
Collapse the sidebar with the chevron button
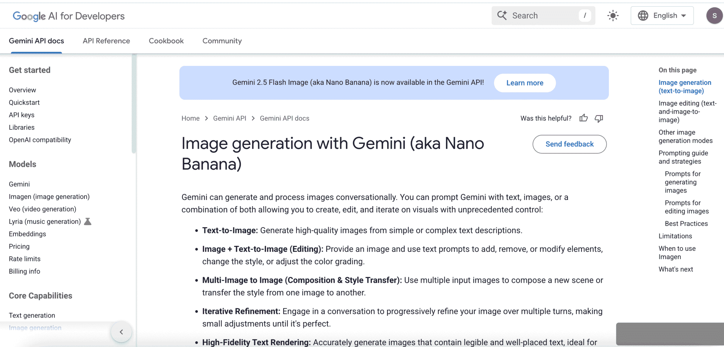pyautogui.click(x=121, y=332)
